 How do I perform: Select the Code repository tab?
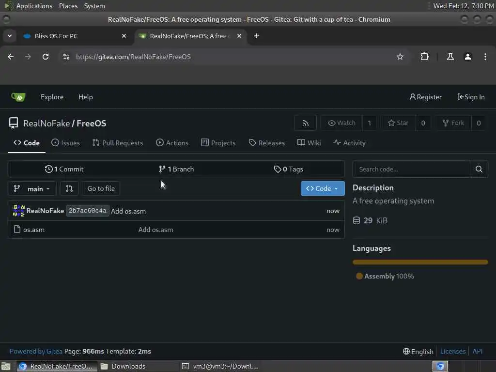(x=27, y=143)
